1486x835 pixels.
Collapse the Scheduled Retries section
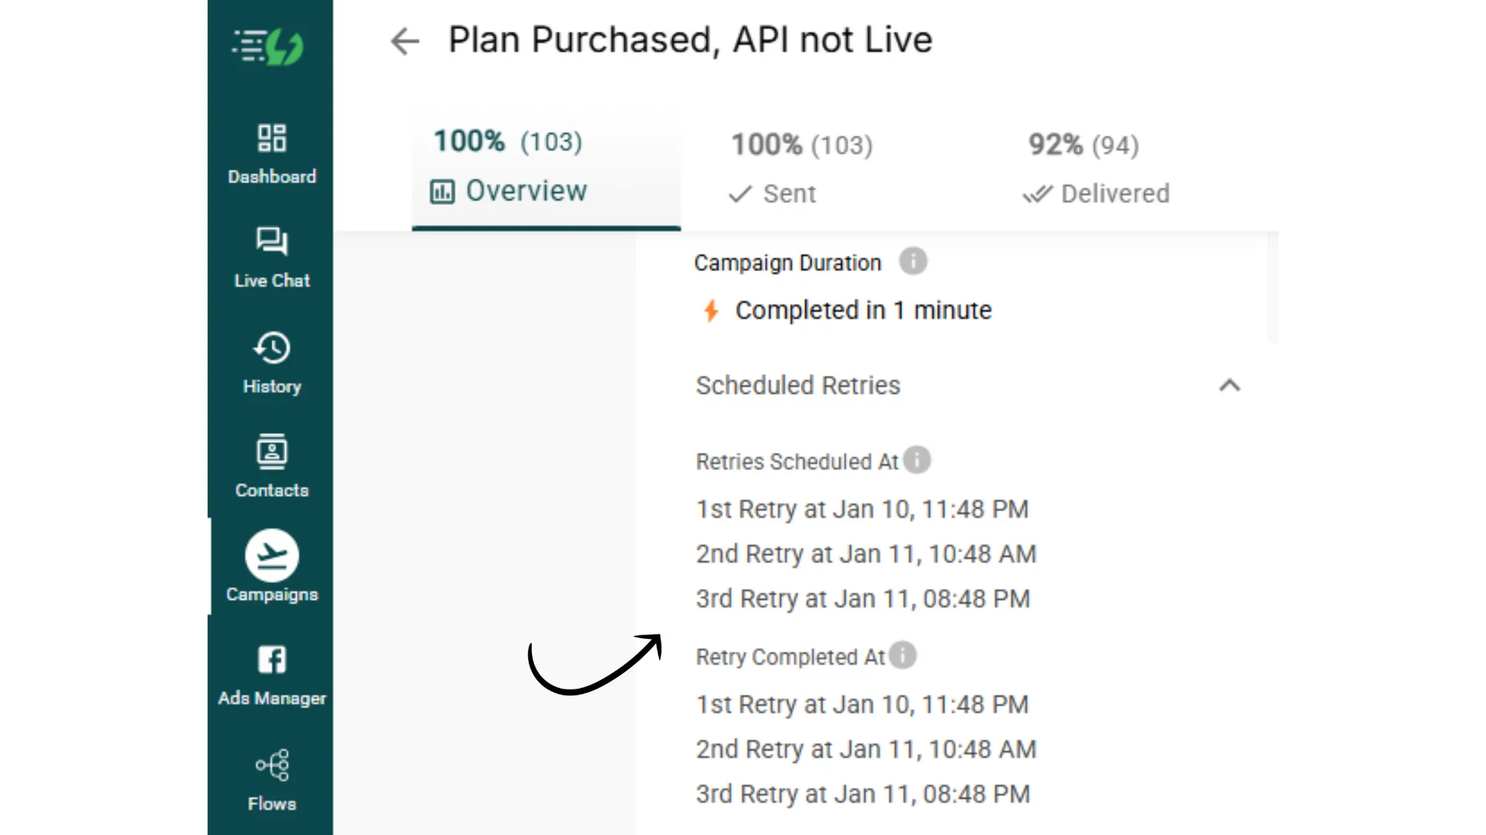tap(1230, 385)
